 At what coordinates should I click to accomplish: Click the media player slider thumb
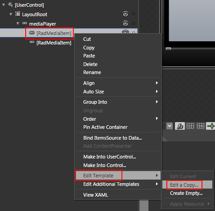(169, 48)
